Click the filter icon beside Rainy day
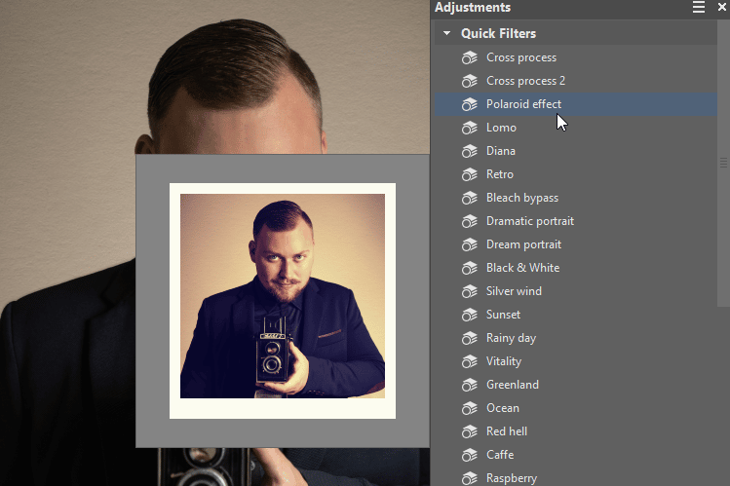This screenshot has height=486, width=730. [470, 338]
